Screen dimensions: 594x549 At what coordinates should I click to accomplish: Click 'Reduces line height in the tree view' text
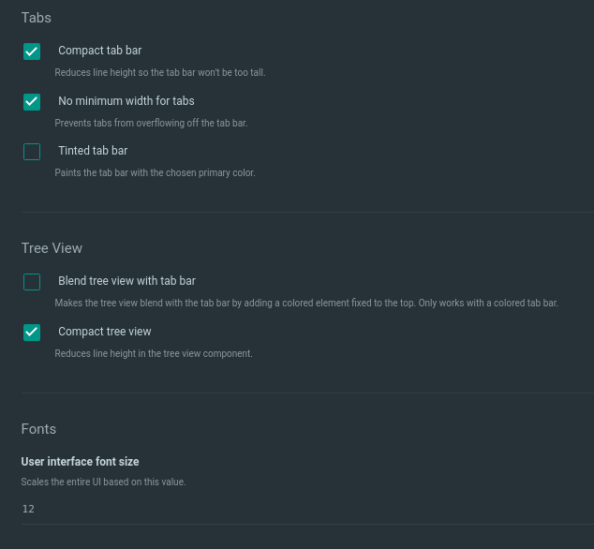[x=154, y=353]
